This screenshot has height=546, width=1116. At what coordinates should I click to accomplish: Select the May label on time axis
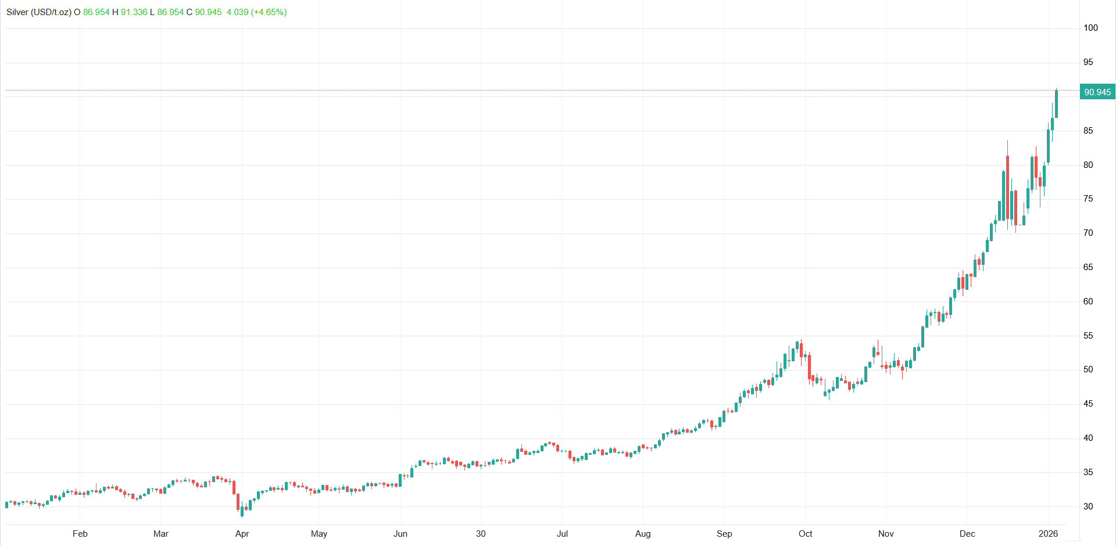(319, 533)
